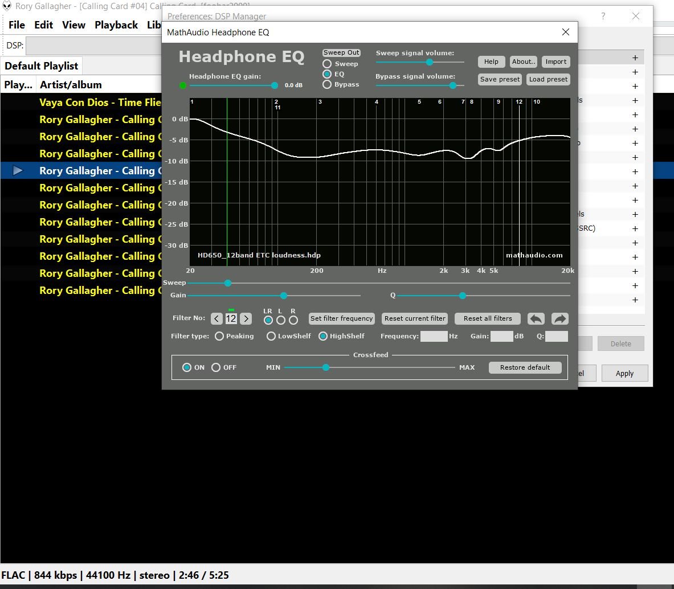
Task: Click the plus icon next to the SRC) entry
Action: click(x=635, y=229)
